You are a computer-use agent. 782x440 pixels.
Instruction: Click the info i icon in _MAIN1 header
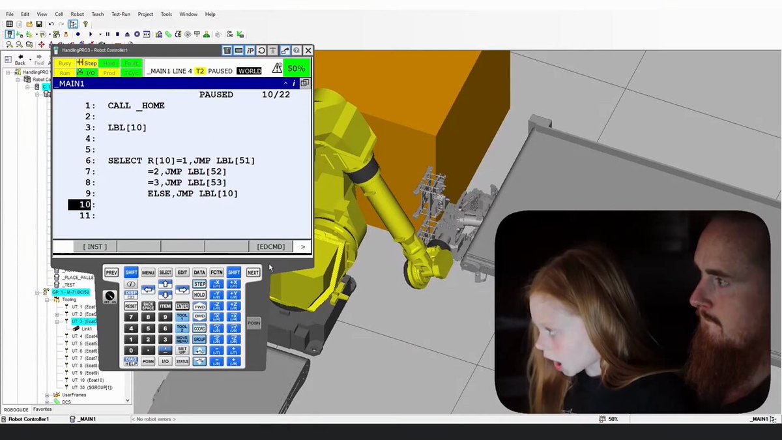[294, 83]
